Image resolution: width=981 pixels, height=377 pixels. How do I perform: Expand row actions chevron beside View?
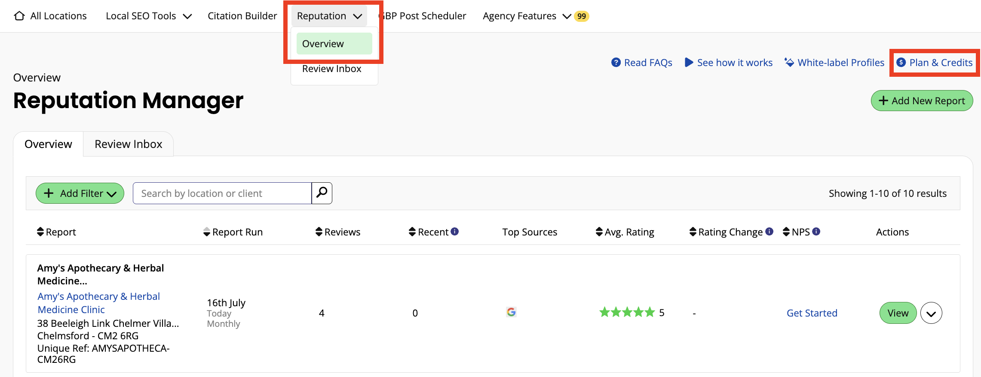(931, 313)
